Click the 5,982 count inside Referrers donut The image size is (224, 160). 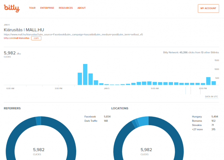[x=39, y=150]
